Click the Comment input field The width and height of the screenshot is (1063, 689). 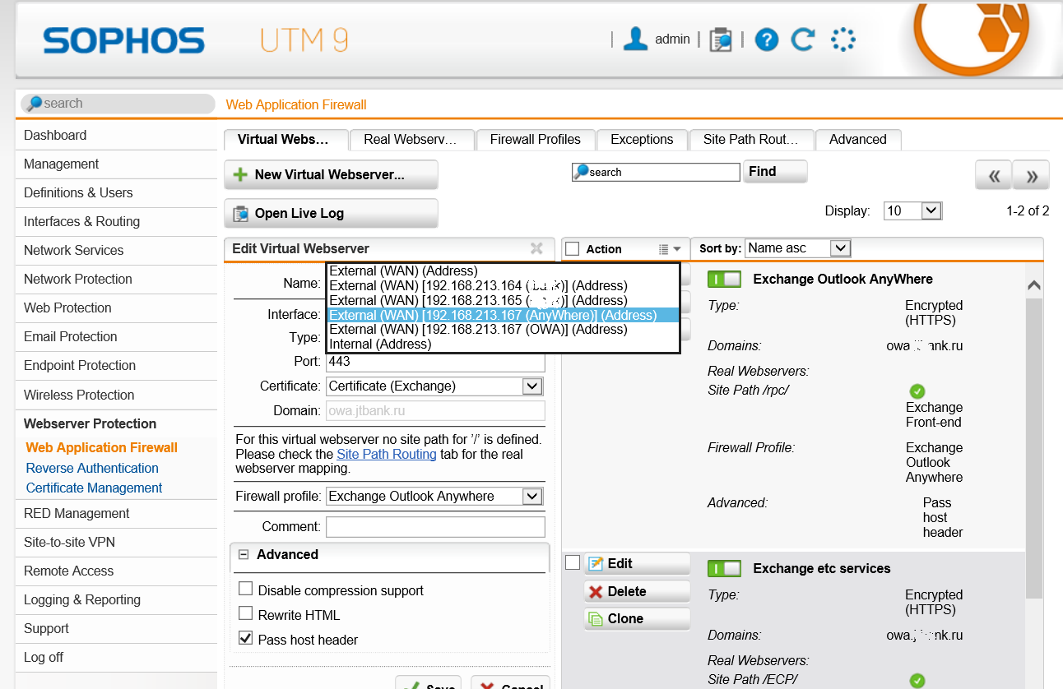435,527
